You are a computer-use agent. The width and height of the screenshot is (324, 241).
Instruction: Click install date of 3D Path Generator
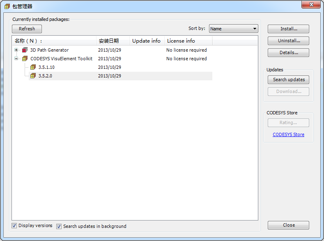[110, 50]
